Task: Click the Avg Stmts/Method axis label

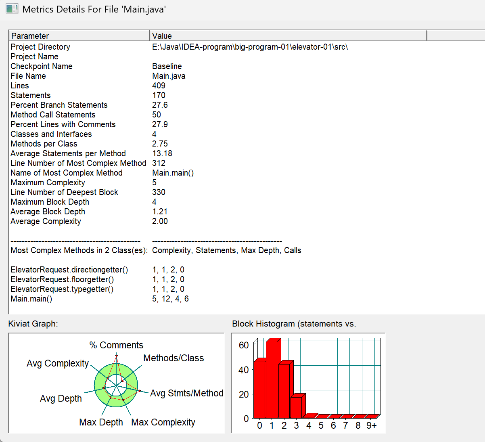Action: tap(186, 393)
